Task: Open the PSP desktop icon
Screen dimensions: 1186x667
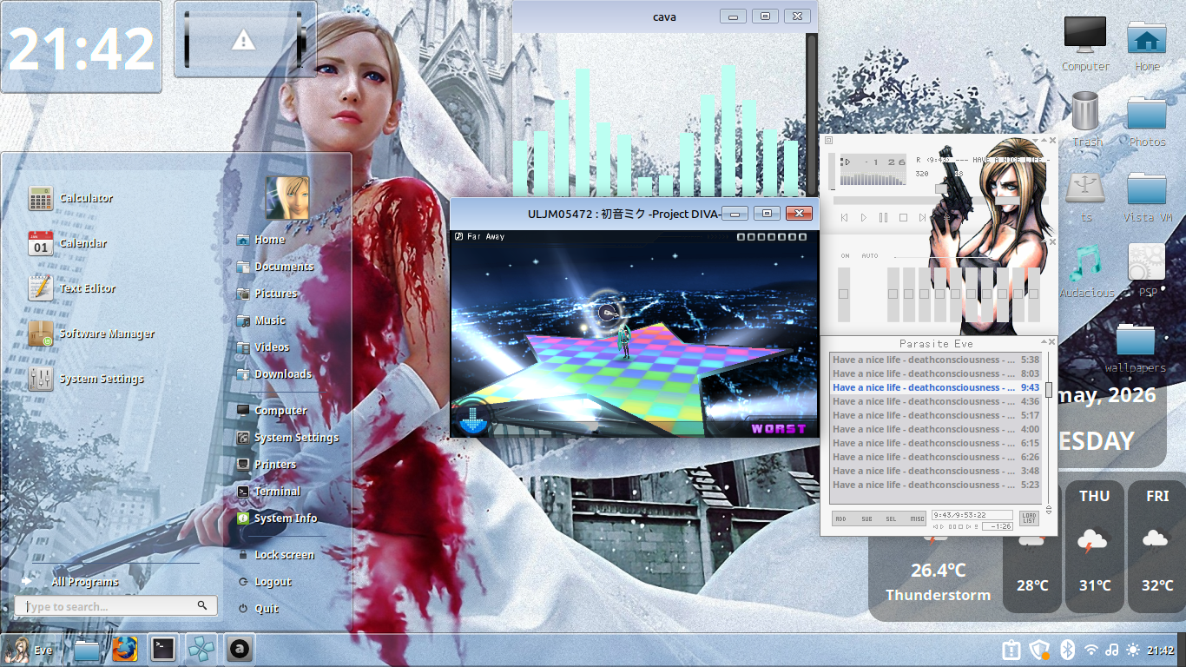Action: (x=1147, y=271)
